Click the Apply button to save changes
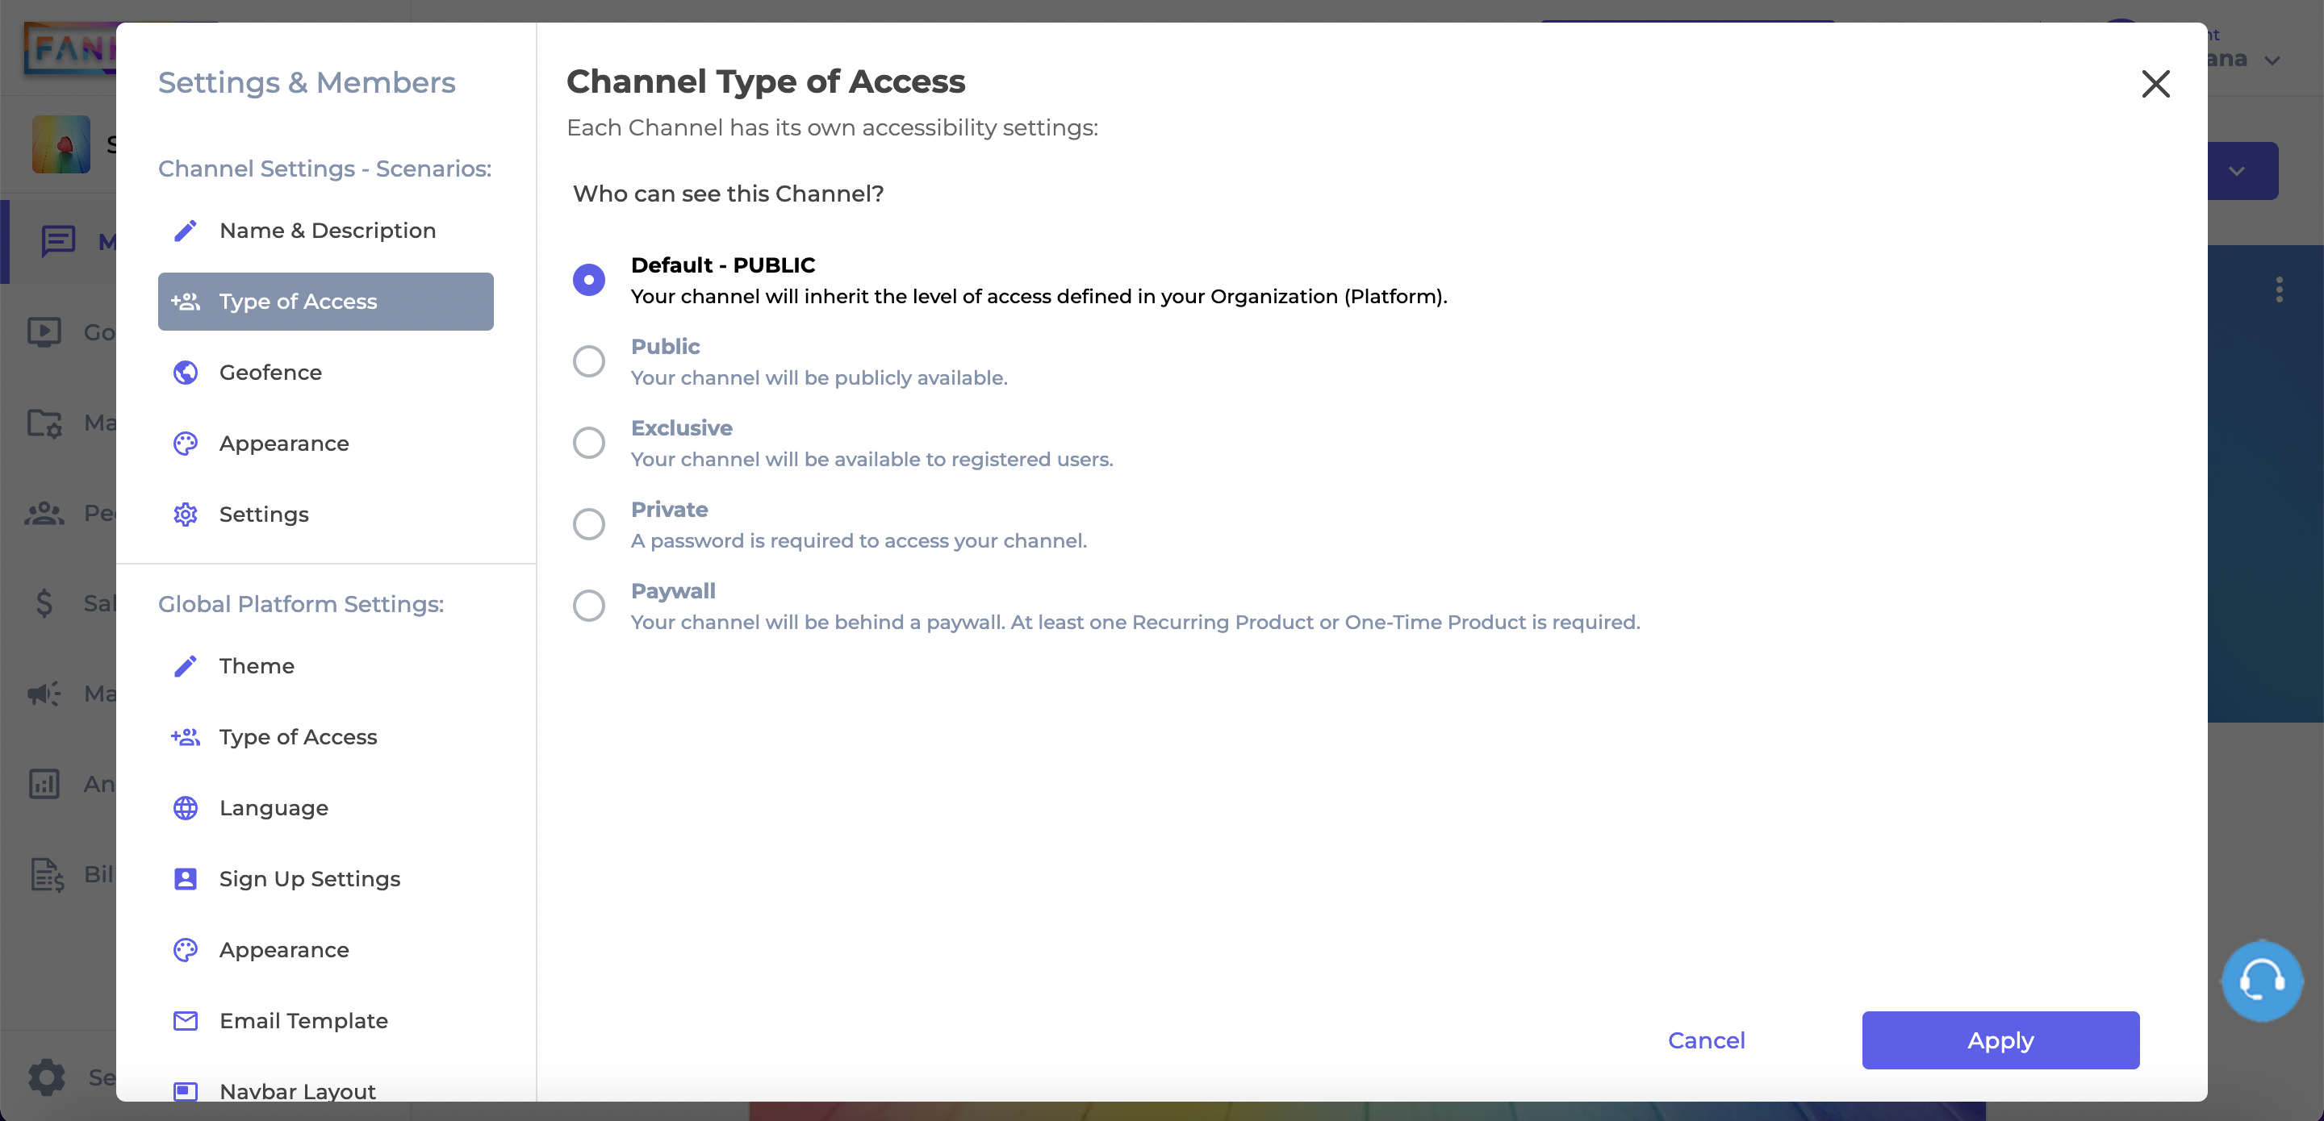This screenshot has height=1121, width=2324. (x=2001, y=1040)
